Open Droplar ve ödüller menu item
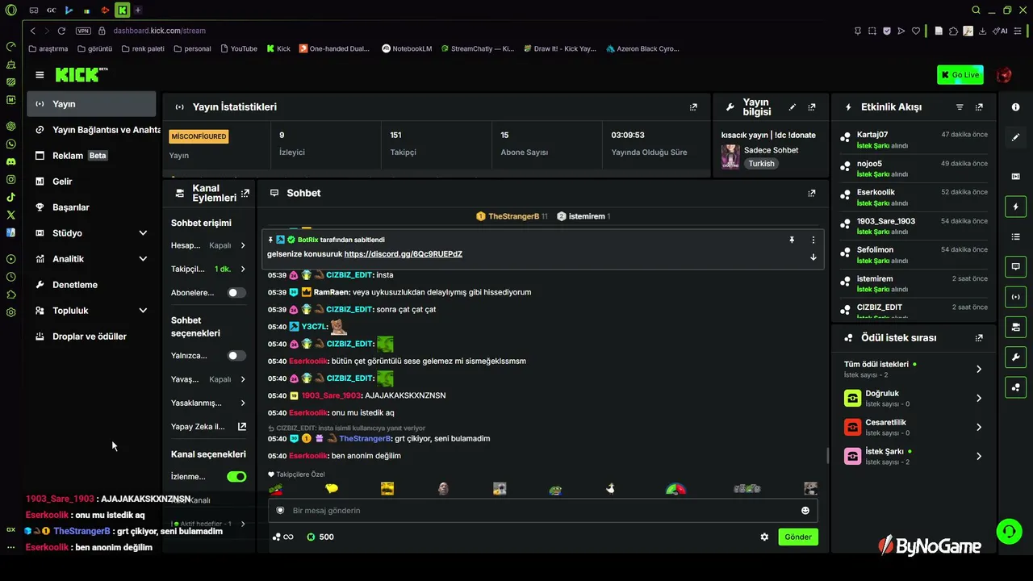The height and width of the screenshot is (581, 1033). click(91, 336)
